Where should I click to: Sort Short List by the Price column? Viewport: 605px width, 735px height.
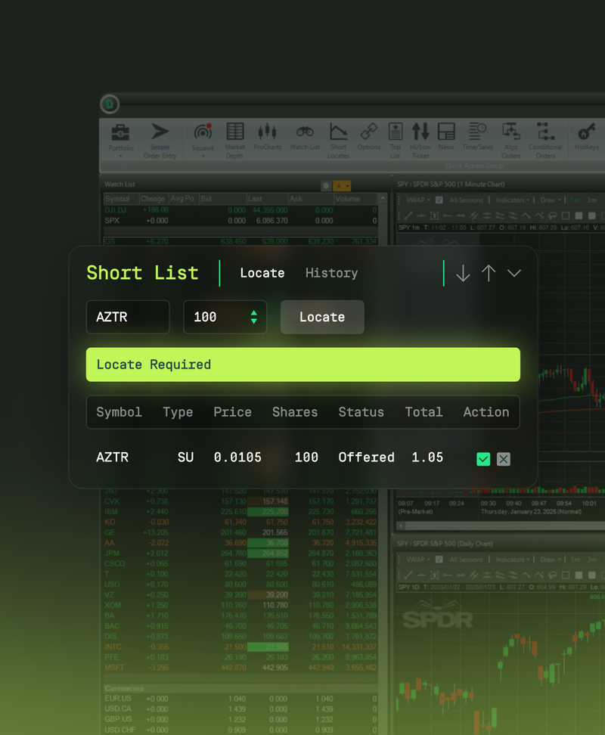pyautogui.click(x=232, y=413)
